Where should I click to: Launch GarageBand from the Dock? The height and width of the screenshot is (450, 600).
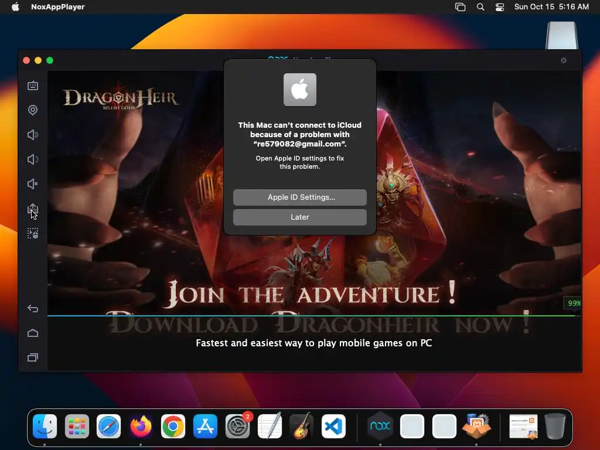tap(302, 427)
